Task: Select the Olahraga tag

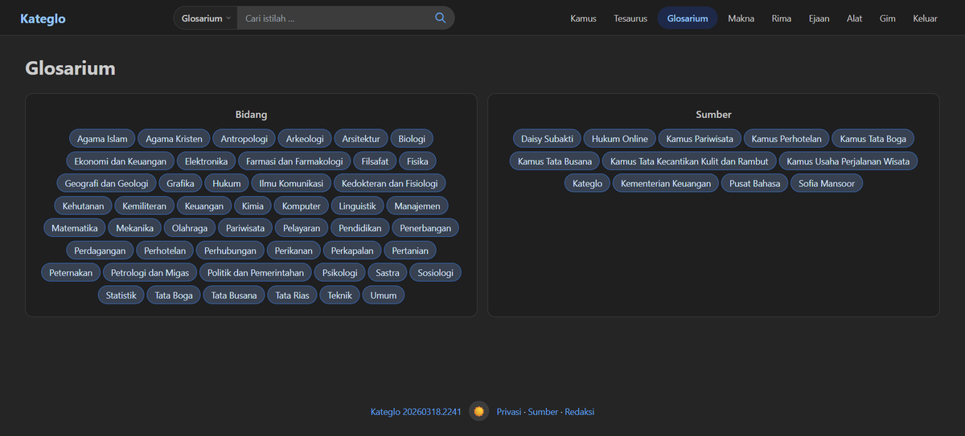Action: (190, 228)
